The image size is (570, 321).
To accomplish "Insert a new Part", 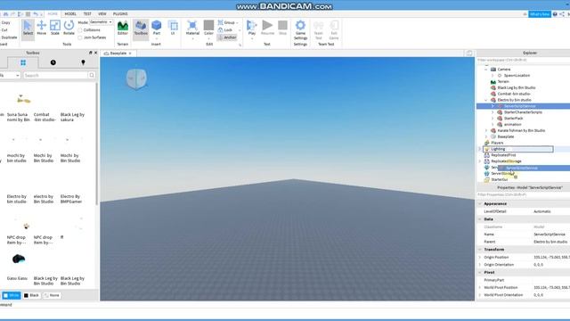I will (157, 28).
